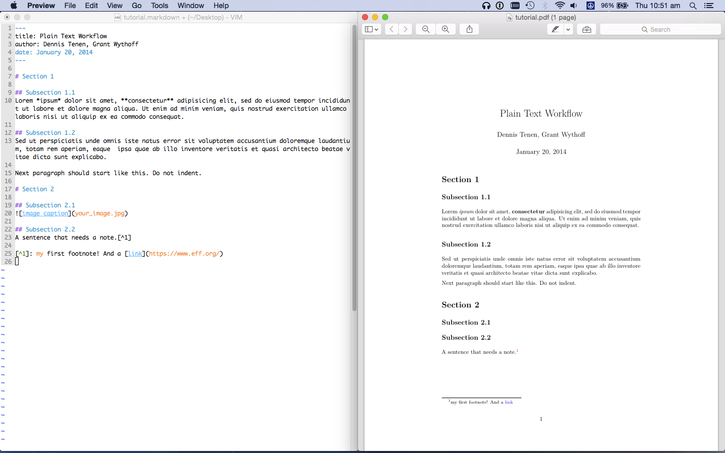Open the sidebar view options in Preview
The image size is (725, 453).
click(x=368, y=29)
